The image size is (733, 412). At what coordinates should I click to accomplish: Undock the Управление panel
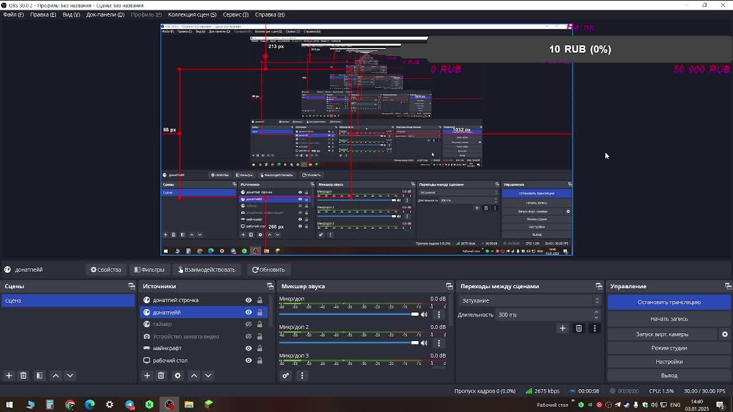click(x=728, y=286)
